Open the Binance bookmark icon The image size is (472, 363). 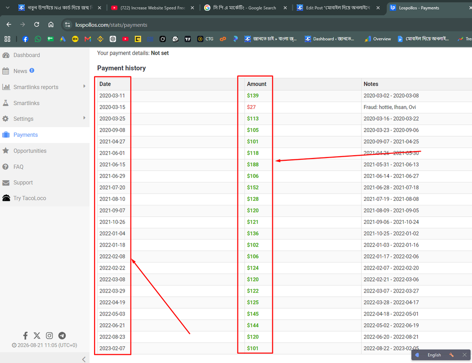[x=100, y=39]
